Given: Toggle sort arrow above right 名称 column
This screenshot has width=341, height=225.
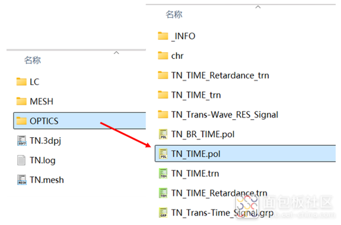Looking at the screenshot, I should tap(258, 7).
